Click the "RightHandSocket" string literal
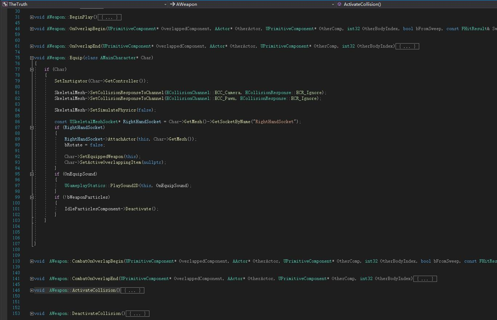Image resolution: width=497 pixels, height=320 pixels. coord(274,122)
